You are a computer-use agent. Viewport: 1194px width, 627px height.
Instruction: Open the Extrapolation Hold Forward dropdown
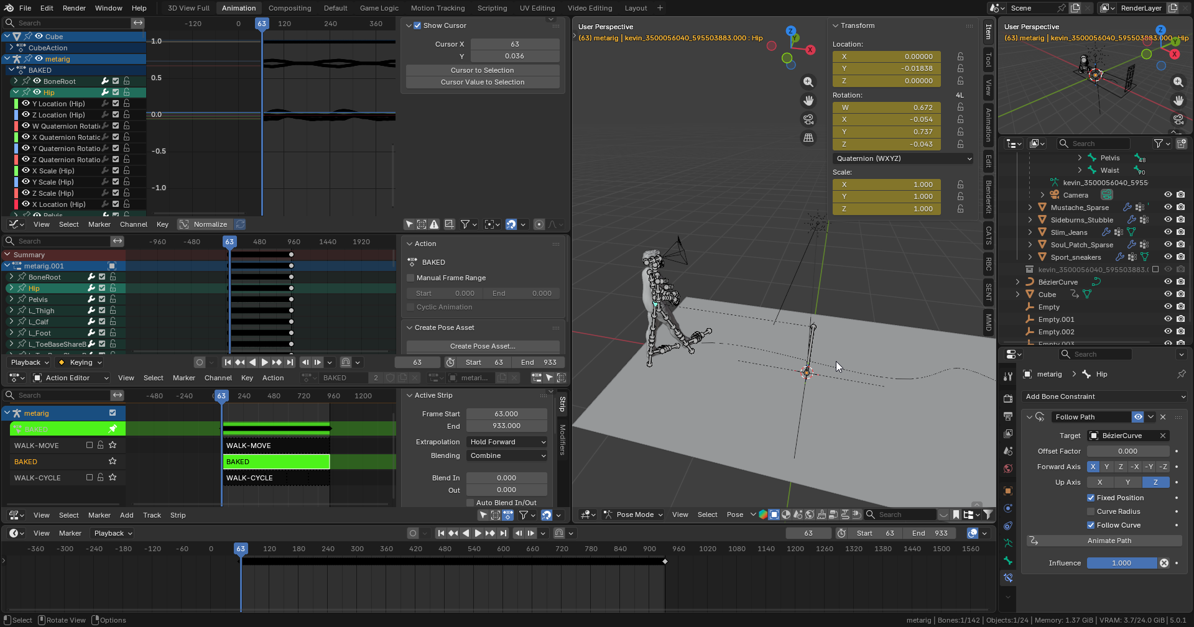point(507,442)
